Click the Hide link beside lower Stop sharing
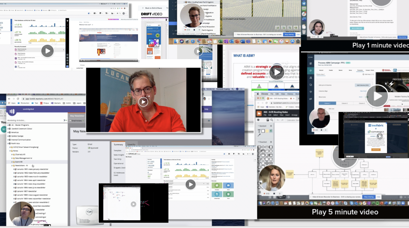Screen dimensions: 409x228 point(379,197)
